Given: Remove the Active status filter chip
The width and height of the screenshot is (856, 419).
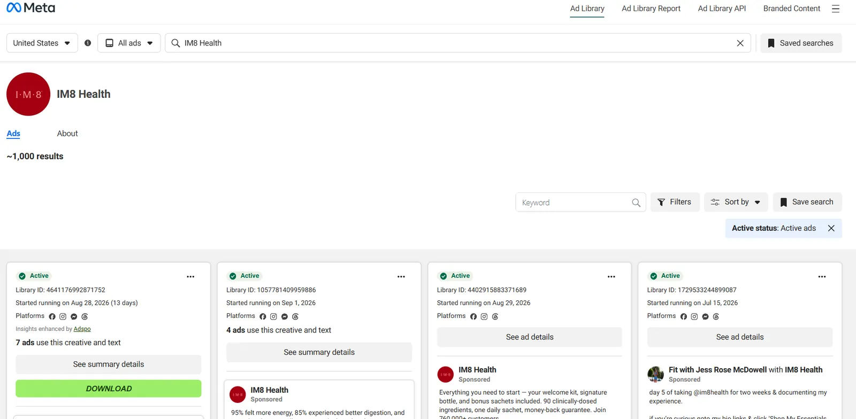Looking at the screenshot, I should [831, 228].
